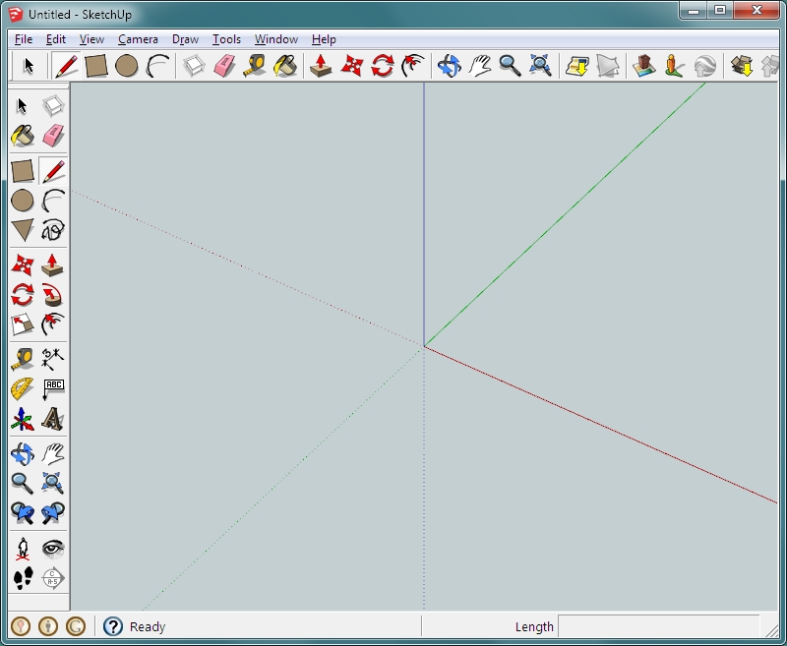The height and width of the screenshot is (646, 787).
Task: Open the Draw menu
Action: (185, 39)
